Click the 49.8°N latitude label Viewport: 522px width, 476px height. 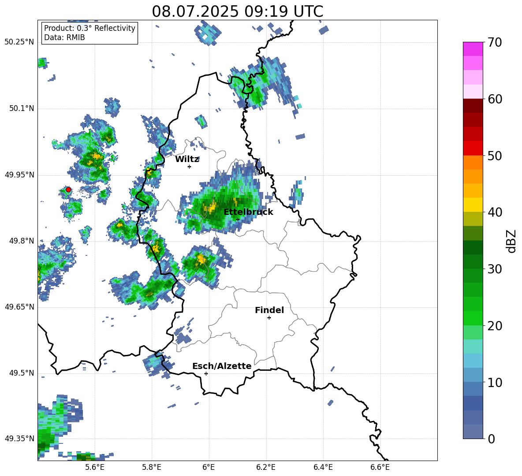pyautogui.click(x=22, y=241)
